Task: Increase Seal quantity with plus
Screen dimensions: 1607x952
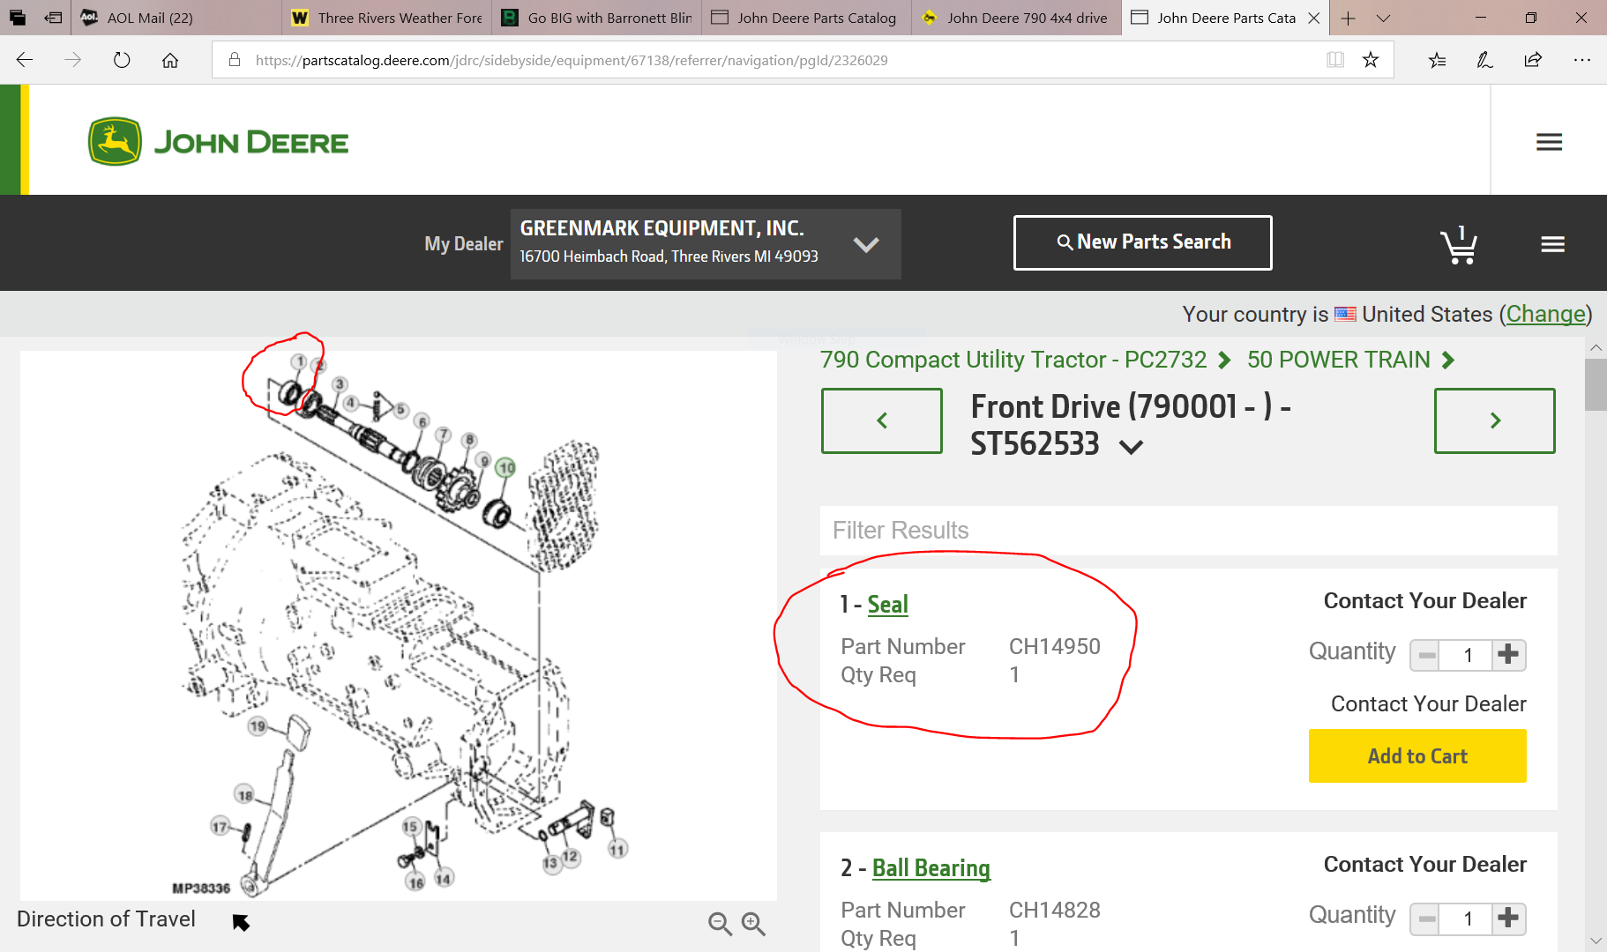Action: point(1509,655)
